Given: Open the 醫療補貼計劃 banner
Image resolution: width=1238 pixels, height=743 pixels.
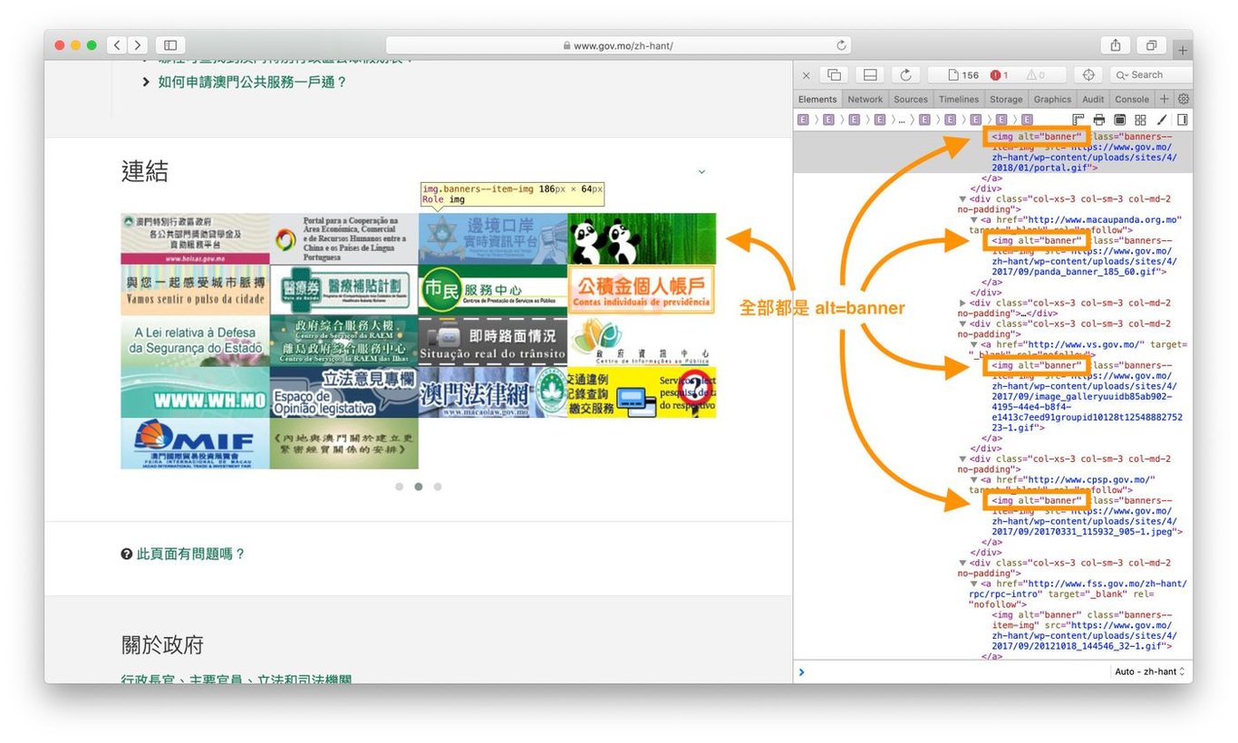Looking at the screenshot, I should pos(344,290).
